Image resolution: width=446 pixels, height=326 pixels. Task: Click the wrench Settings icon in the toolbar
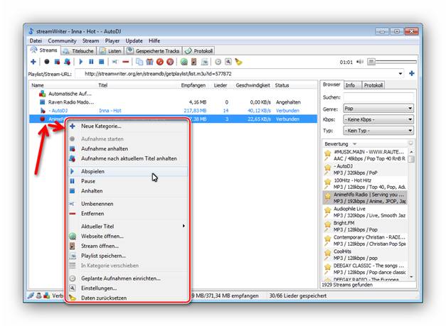(x=228, y=62)
